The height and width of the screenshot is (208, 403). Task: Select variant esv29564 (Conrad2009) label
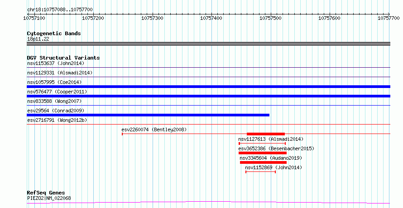tap(56, 111)
